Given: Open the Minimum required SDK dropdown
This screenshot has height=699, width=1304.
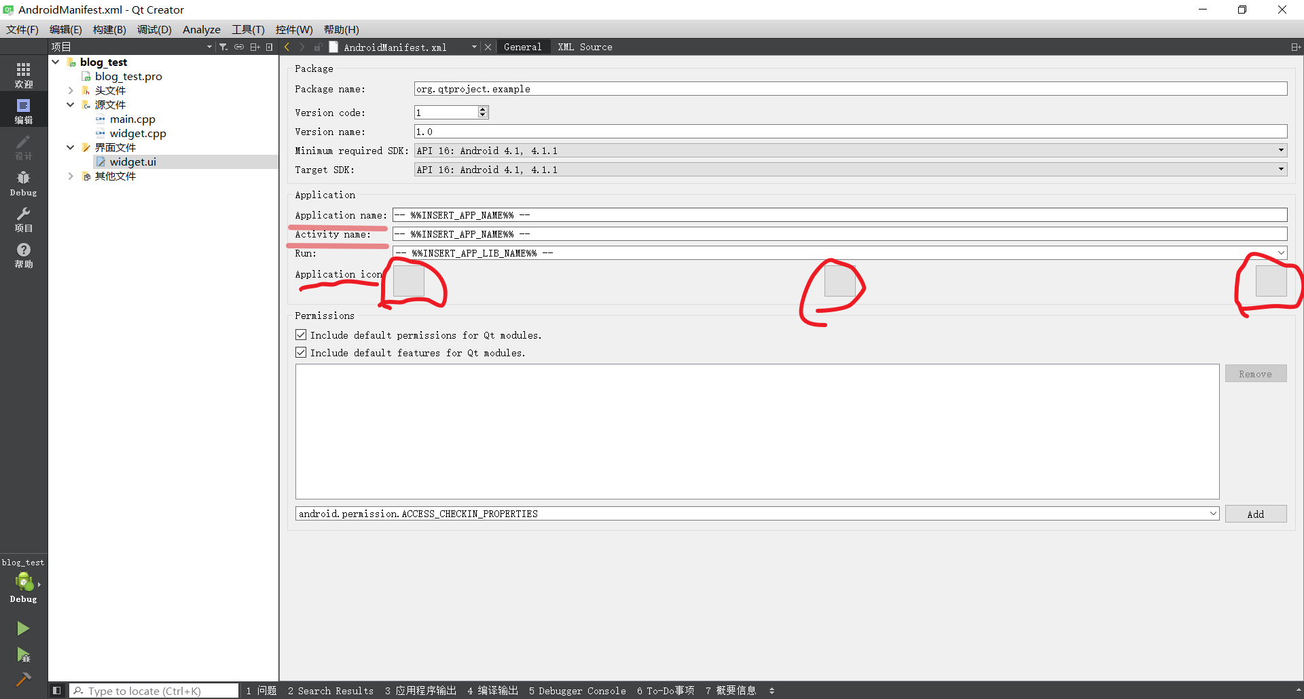Looking at the screenshot, I should (x=851, y=151).
